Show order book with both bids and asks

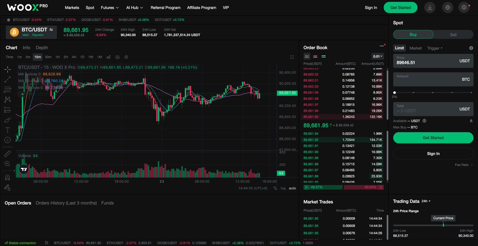pos(307,57)
